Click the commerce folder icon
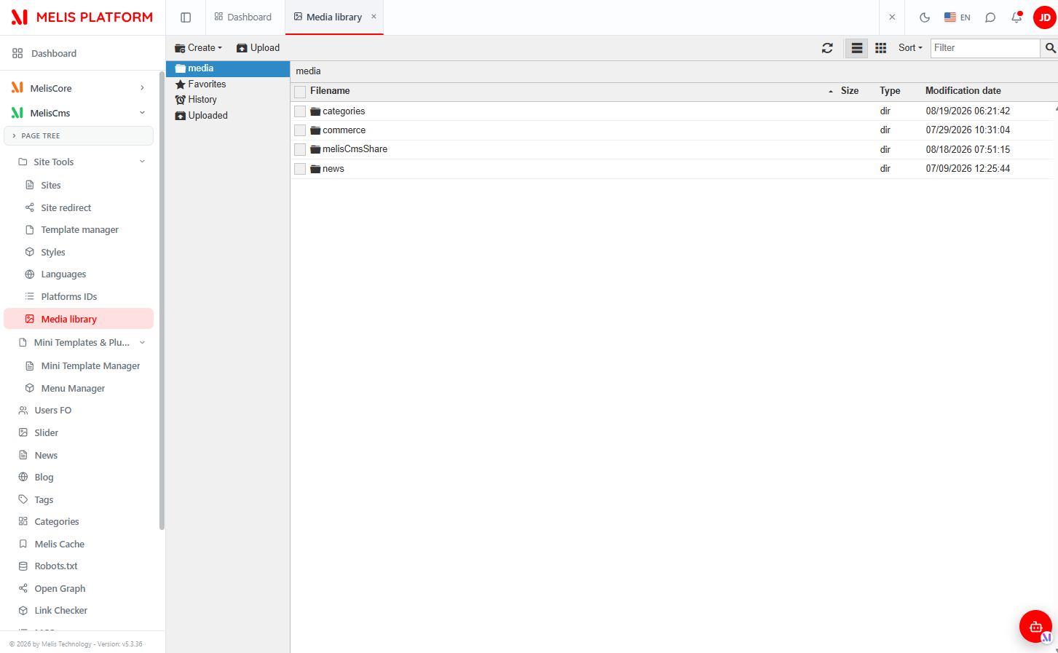Viewport: 1058px width, 653px height. click(315, 130)
